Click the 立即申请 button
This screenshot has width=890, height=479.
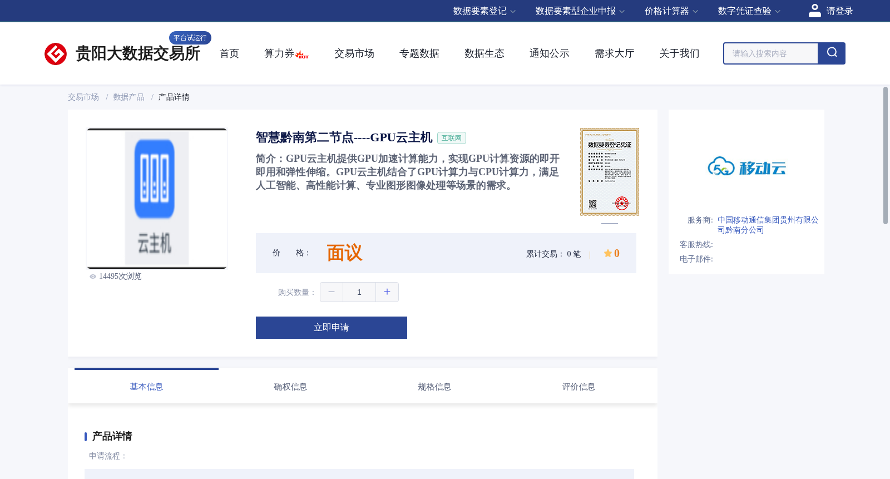332,328
